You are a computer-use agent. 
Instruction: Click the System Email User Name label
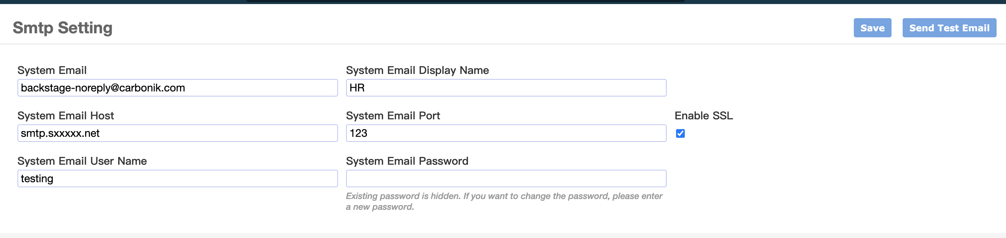coord(82,161)
